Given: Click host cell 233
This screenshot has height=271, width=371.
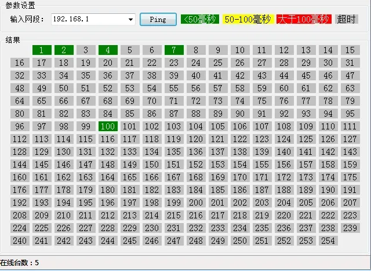Looking at the screenshot, I should [218, 228].
